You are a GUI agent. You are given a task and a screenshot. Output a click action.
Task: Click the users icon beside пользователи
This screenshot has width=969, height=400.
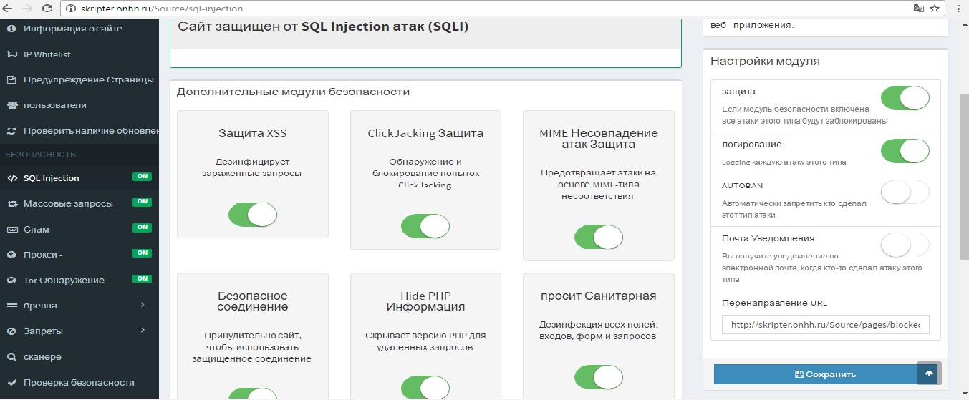click(11, 105)
